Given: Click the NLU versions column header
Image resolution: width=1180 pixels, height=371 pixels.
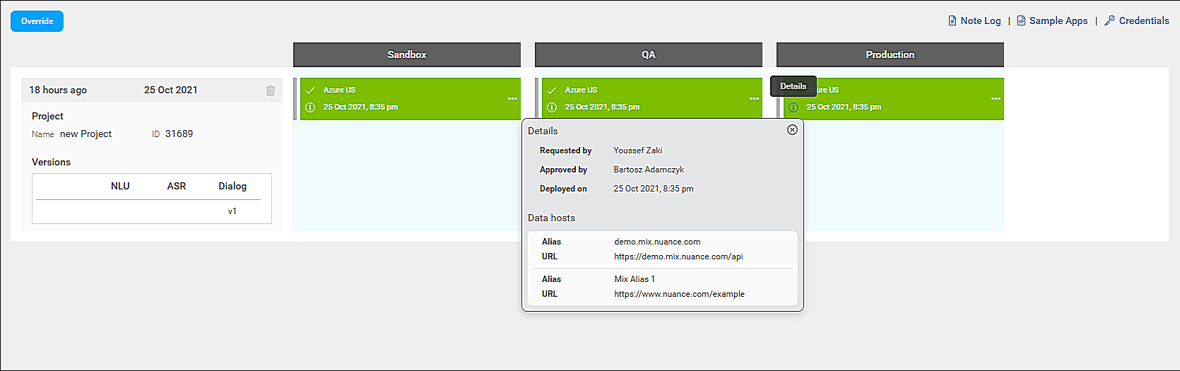Looking at the screenshot, I should 120,186.
